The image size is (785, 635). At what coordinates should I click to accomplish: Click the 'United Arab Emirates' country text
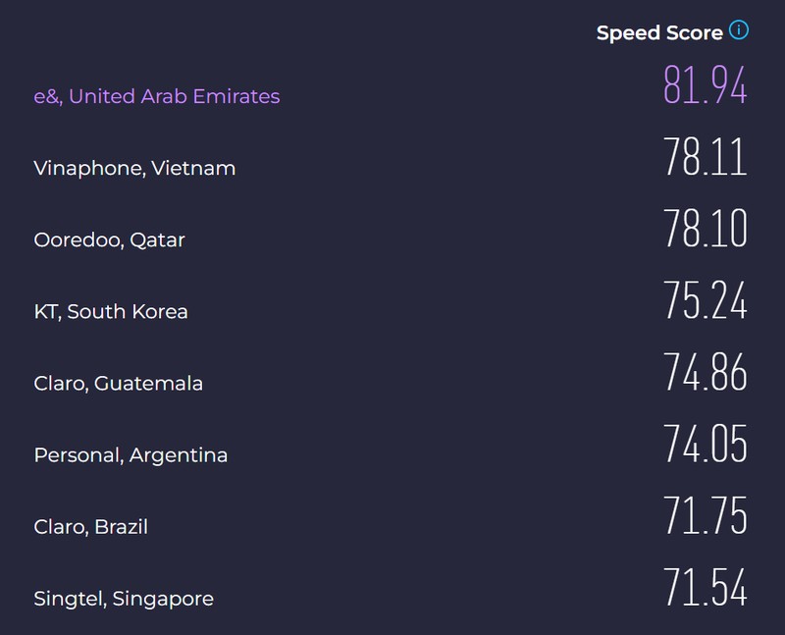pos(175,96)
